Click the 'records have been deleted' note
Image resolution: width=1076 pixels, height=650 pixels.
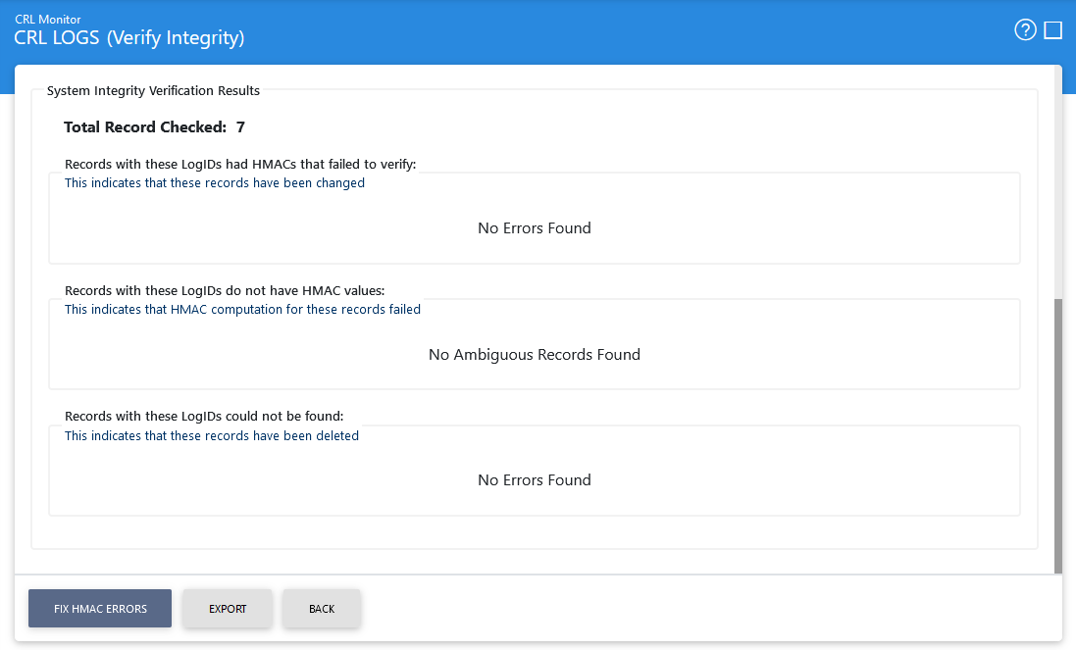(212, 436)
